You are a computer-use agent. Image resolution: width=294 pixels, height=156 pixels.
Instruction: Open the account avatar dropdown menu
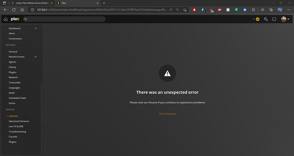coord(285,19)
